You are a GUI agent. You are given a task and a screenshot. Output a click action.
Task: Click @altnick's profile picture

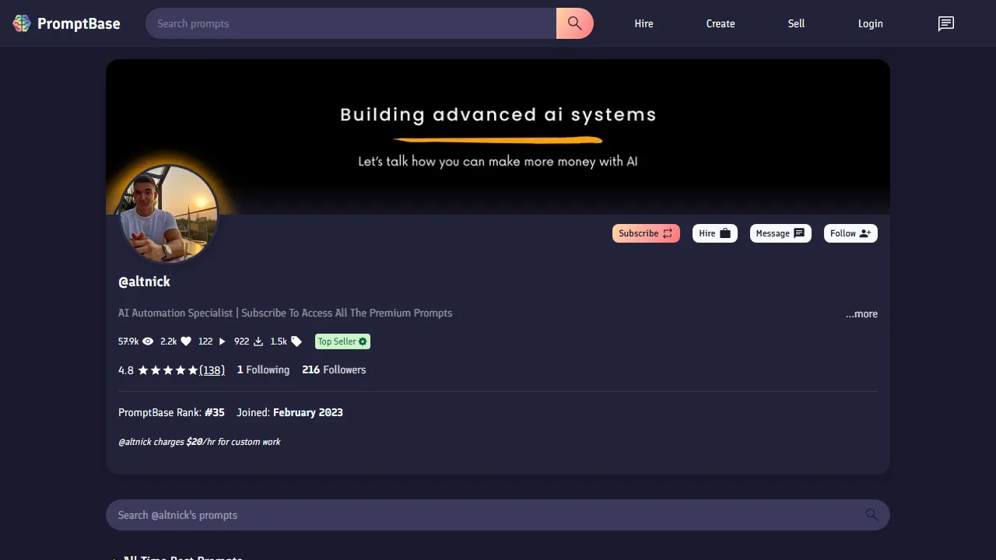pos(169,214)
